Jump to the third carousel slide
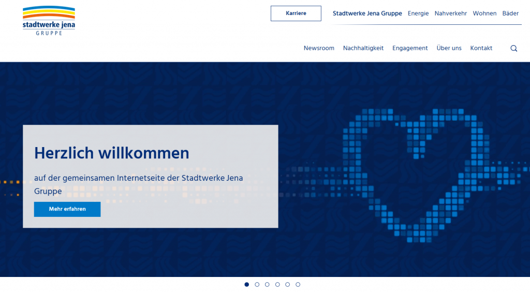The height and width of the screenshot is (292, 530). pyautogui.click(x=267, y=285)
